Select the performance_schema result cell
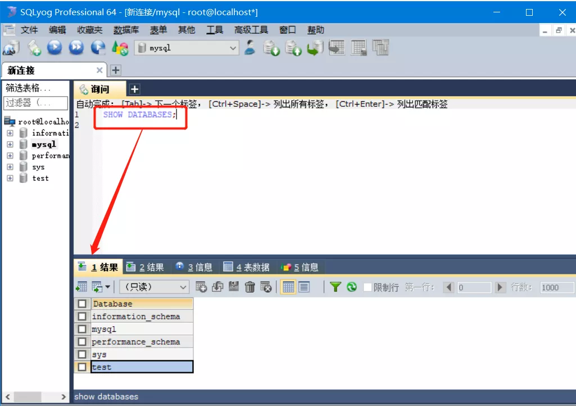This screenshot has width=576, height=406. pos(142,342)
